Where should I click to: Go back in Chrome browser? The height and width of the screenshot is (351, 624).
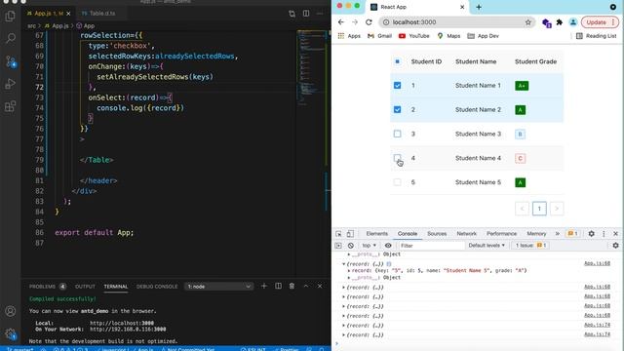340,22
